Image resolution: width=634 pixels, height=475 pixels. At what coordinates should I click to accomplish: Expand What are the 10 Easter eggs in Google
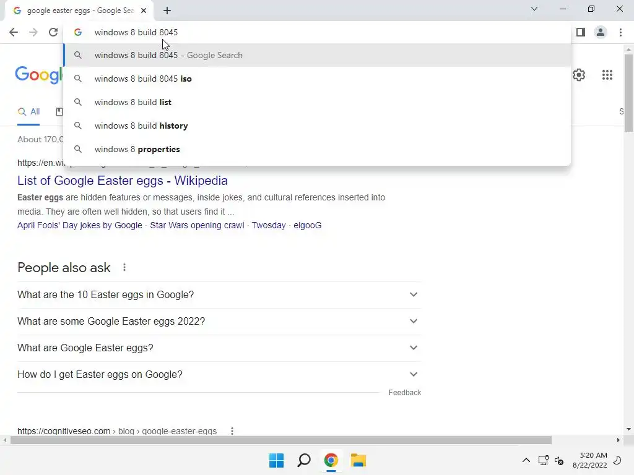coord(219,295)
